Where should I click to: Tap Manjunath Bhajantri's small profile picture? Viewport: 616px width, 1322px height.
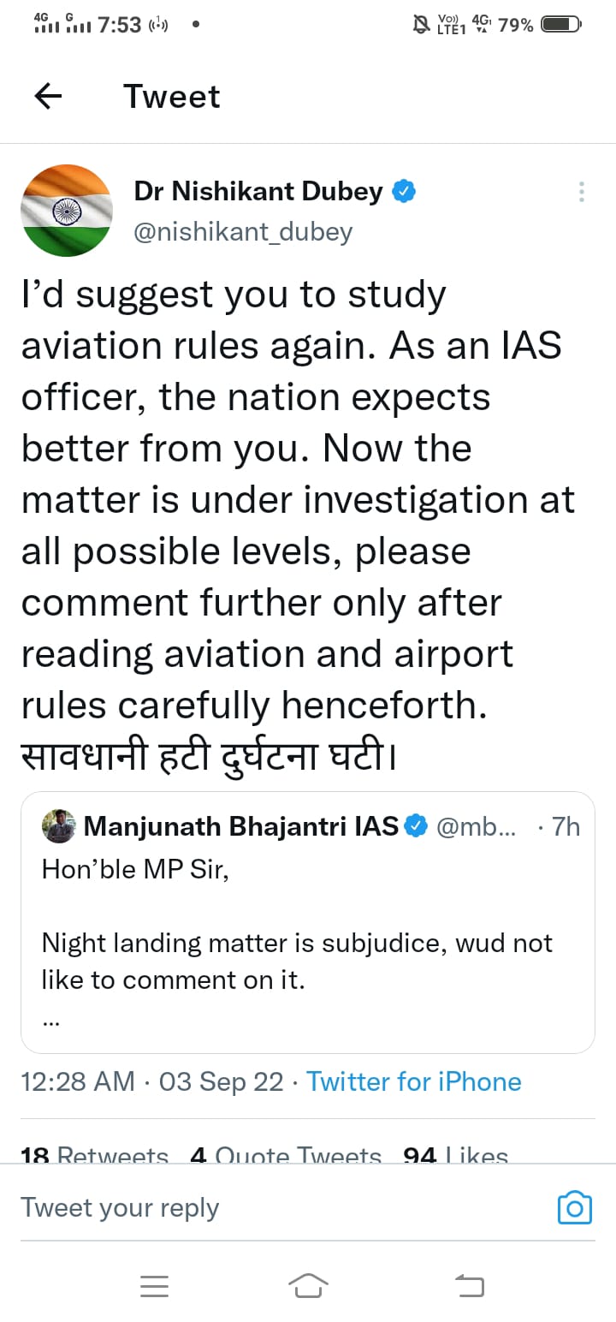(x=58, y=826)
